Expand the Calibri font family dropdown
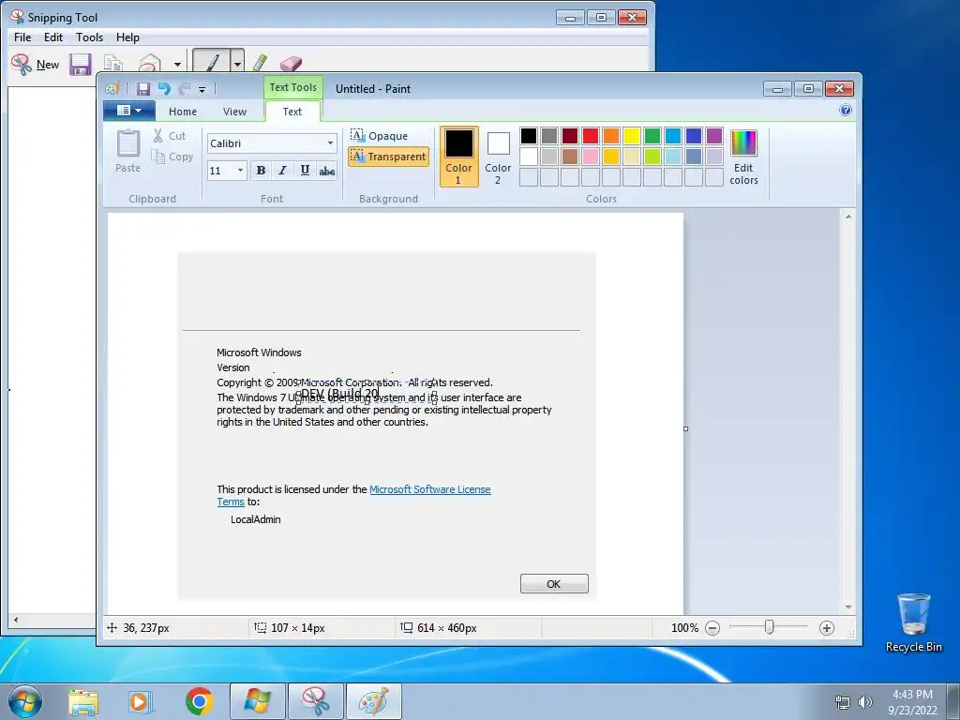The width and height of the screenshot is (960, 720). click(330, 143)
